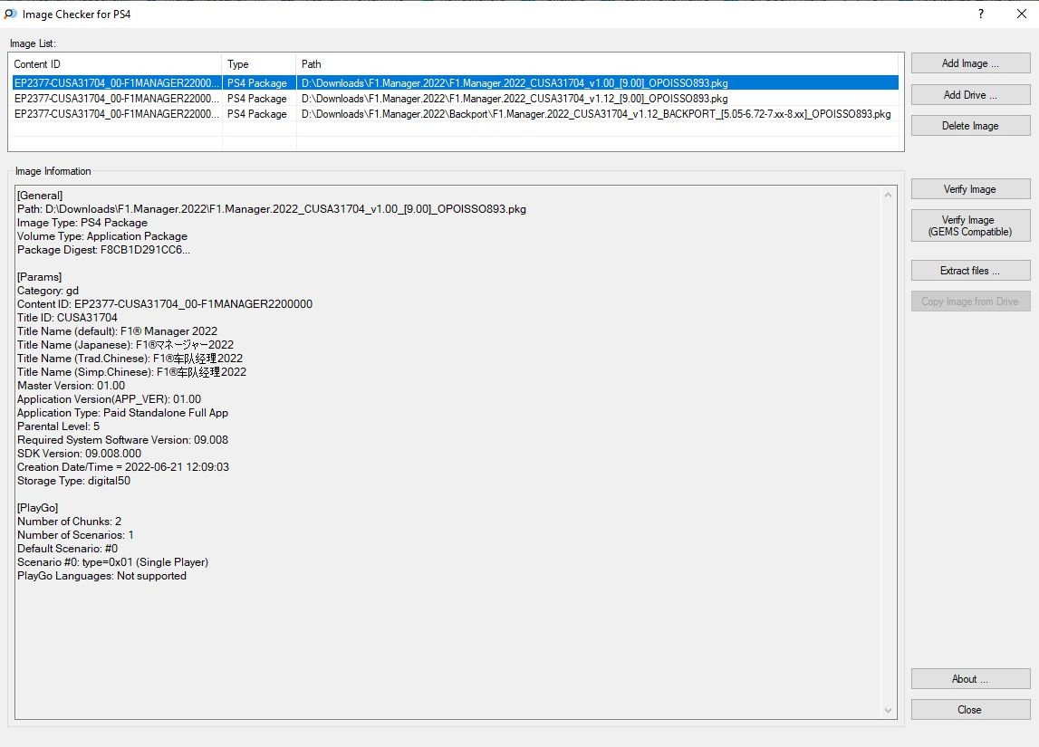Click the Content ID line in Params
Image resolution: width=1039 pixels, height=747 pixels.
tap(165, 304)
